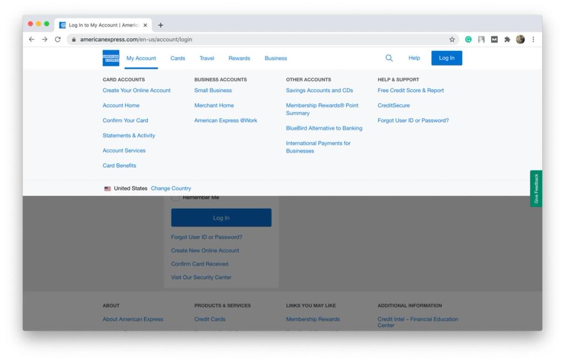This screenshot has height=361, width=565.
Task: Open Free Credit Score & Report
Action: [411, 91]
